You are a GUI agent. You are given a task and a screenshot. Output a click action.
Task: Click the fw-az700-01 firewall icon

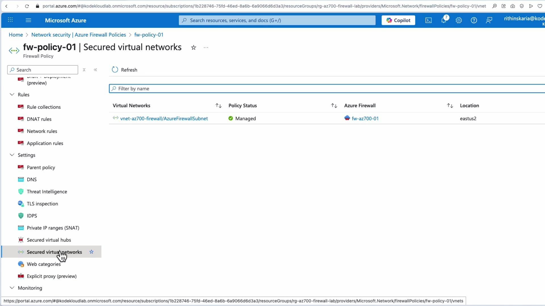tap(347, 118)
